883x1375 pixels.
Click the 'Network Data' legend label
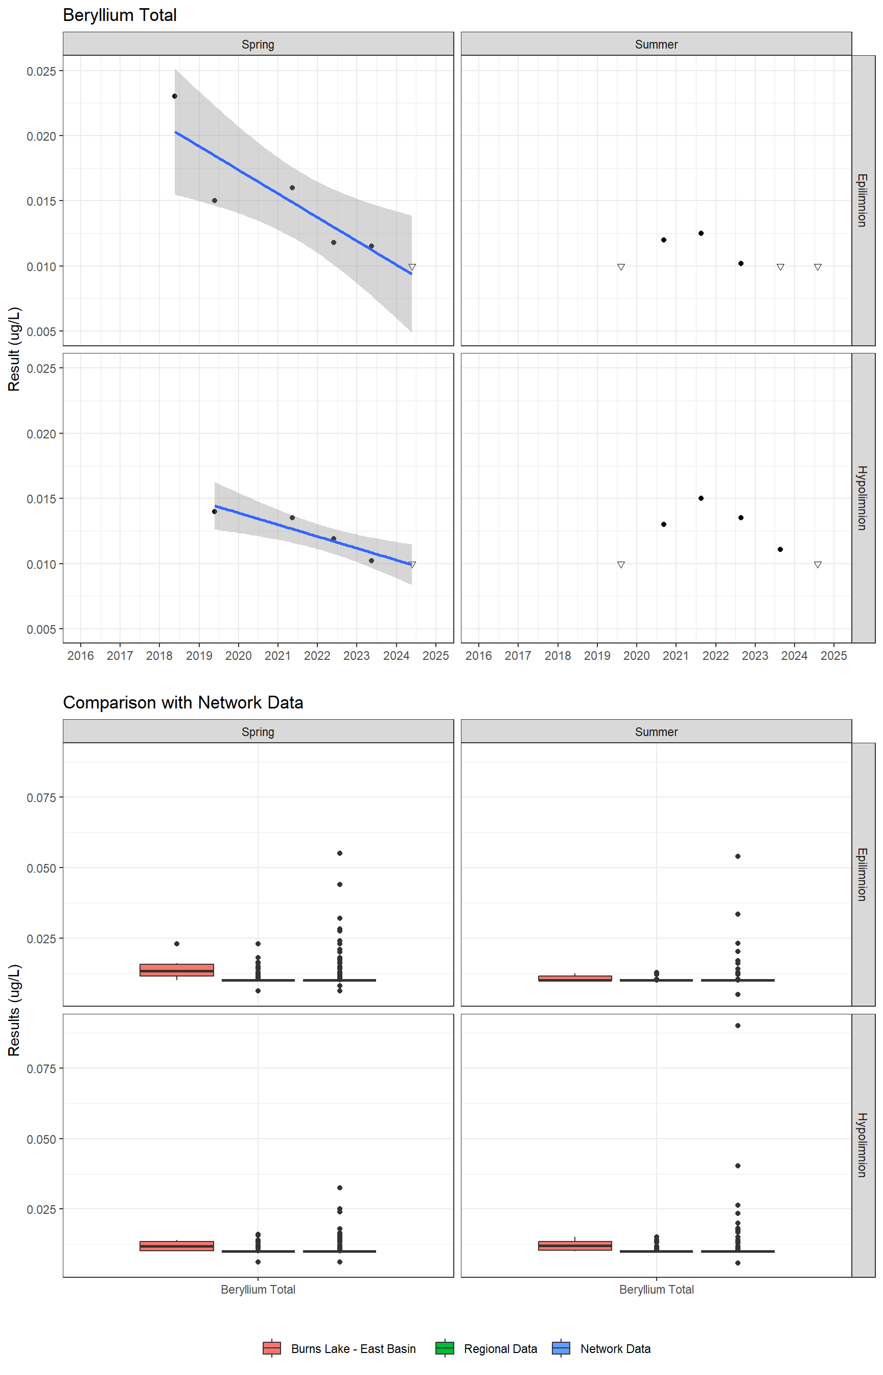(615, 1348)
